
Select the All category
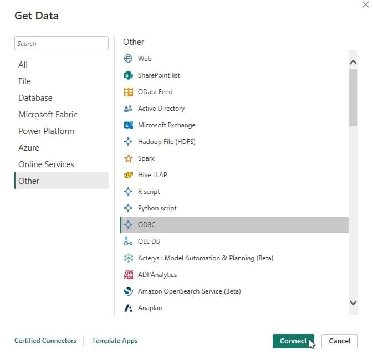coord(62,65)
